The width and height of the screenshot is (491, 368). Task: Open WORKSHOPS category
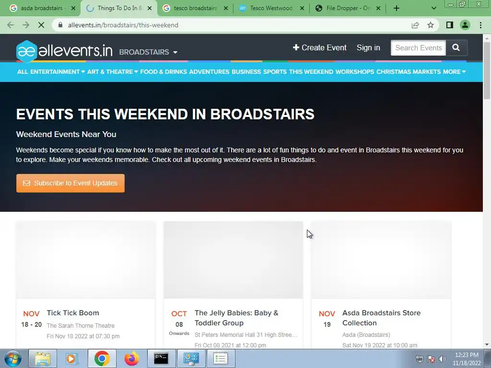[355, 72]
